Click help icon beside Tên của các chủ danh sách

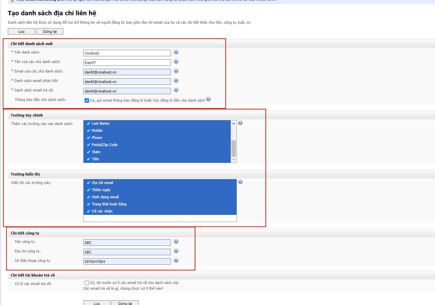176,62
